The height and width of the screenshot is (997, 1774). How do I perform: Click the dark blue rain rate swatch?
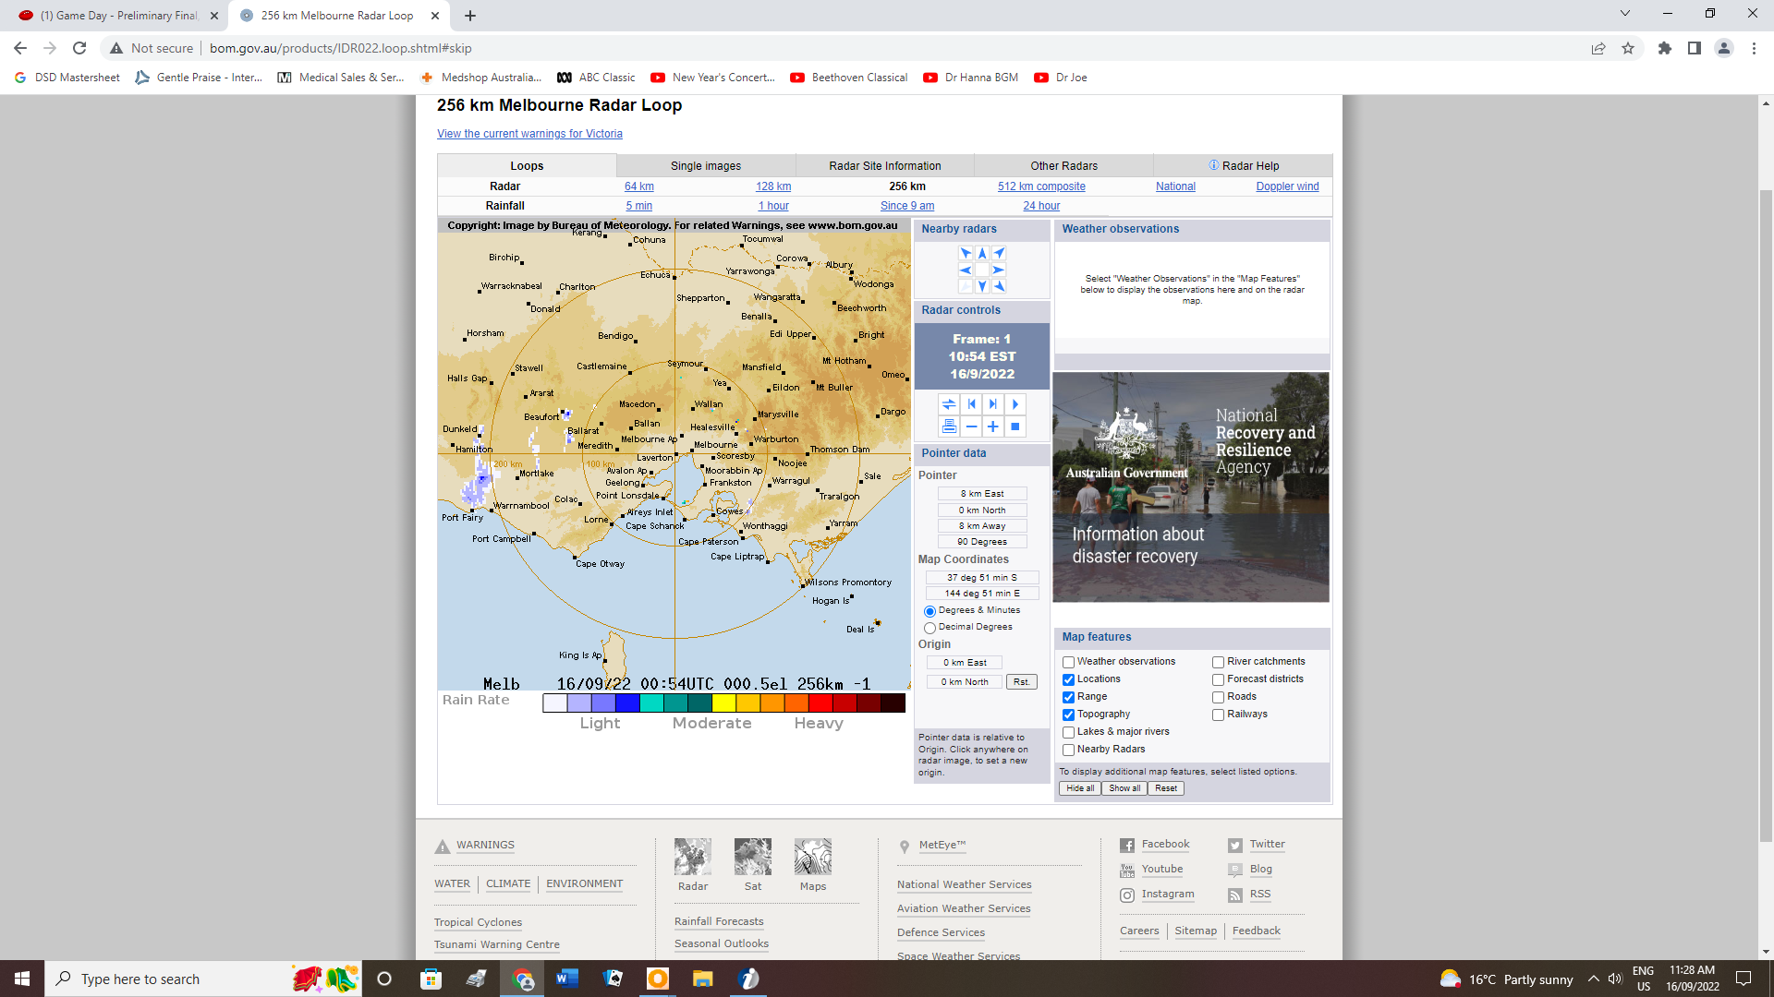627,703
